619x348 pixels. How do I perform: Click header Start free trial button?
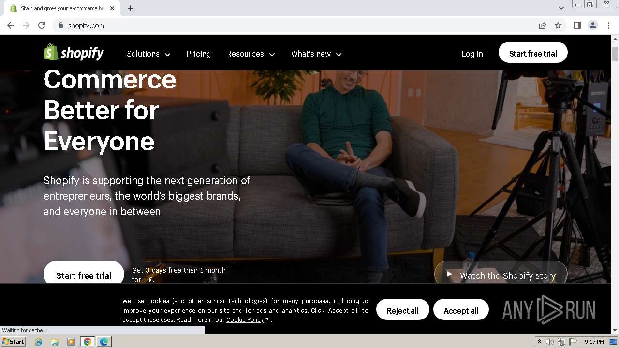point(533,53)
